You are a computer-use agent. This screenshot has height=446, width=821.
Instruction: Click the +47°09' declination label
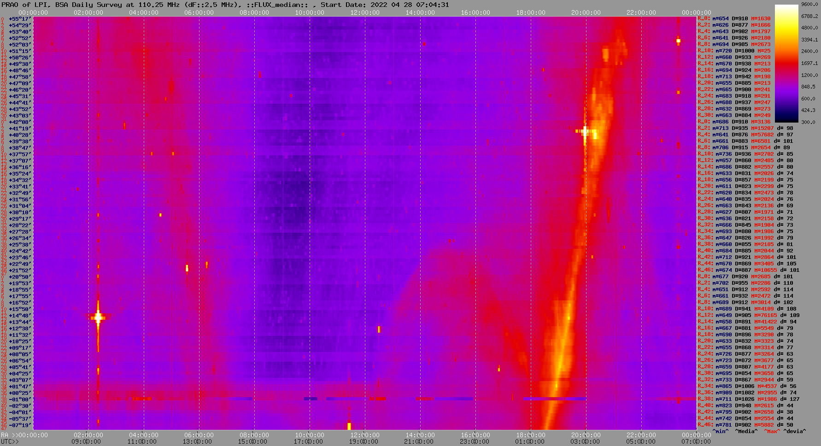(x=20, y=83)
